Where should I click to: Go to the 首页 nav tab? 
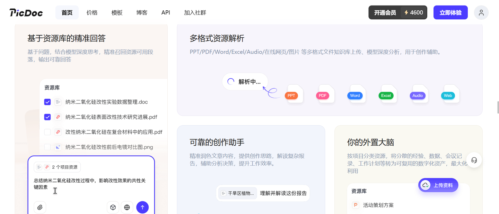coord(67,12)
